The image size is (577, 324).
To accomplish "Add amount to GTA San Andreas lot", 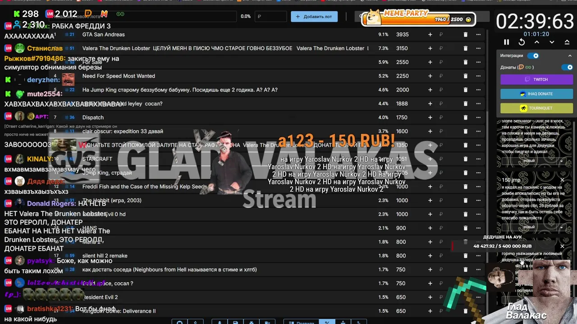I will (x=430, y=35).
